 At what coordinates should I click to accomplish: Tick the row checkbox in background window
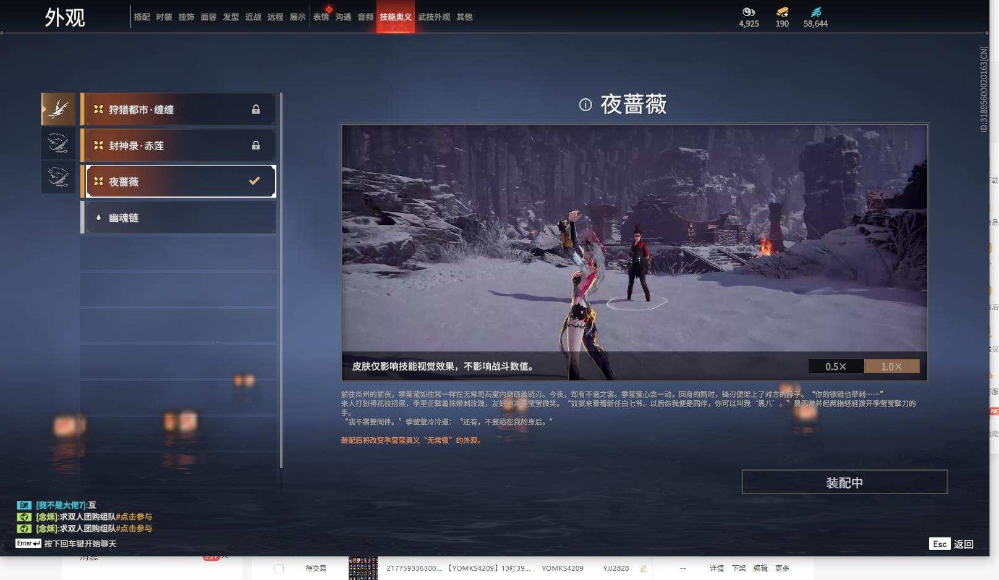(279, 568)
